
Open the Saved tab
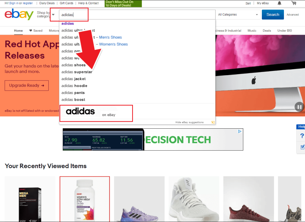tap(36, 31)
